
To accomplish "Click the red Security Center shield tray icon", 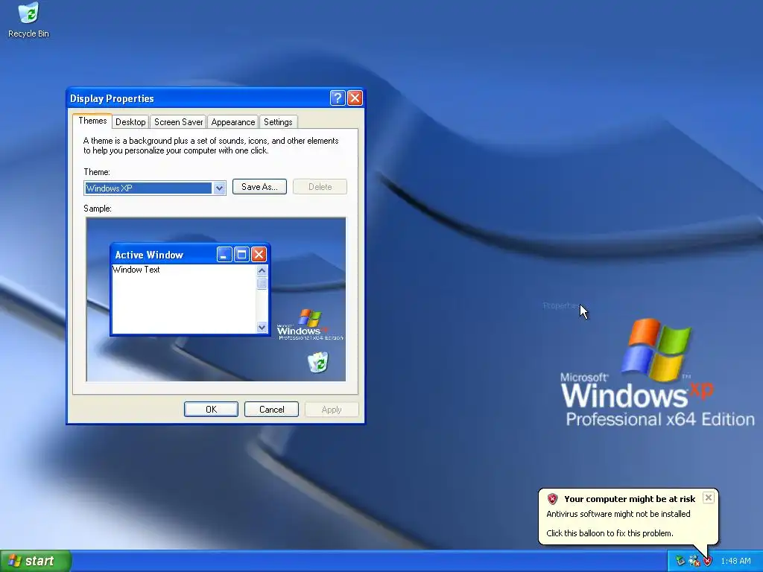I will [x=707, y=562].
